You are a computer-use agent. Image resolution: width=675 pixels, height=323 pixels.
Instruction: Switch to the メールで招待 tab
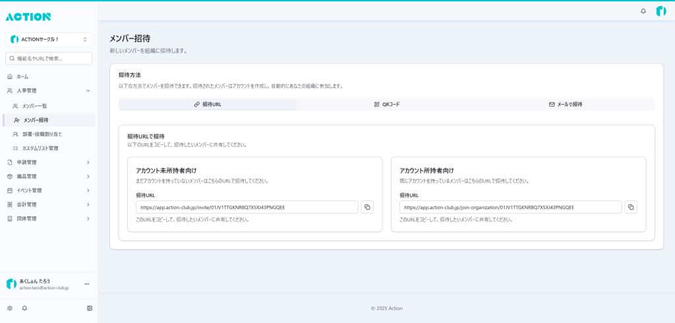click(x=565, y=104)
